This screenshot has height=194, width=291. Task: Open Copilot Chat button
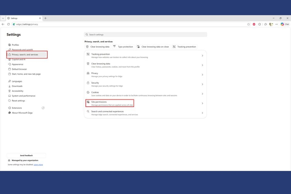(285, 24)
